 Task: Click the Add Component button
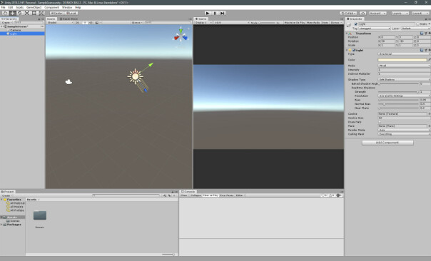(x=387, y=143)
